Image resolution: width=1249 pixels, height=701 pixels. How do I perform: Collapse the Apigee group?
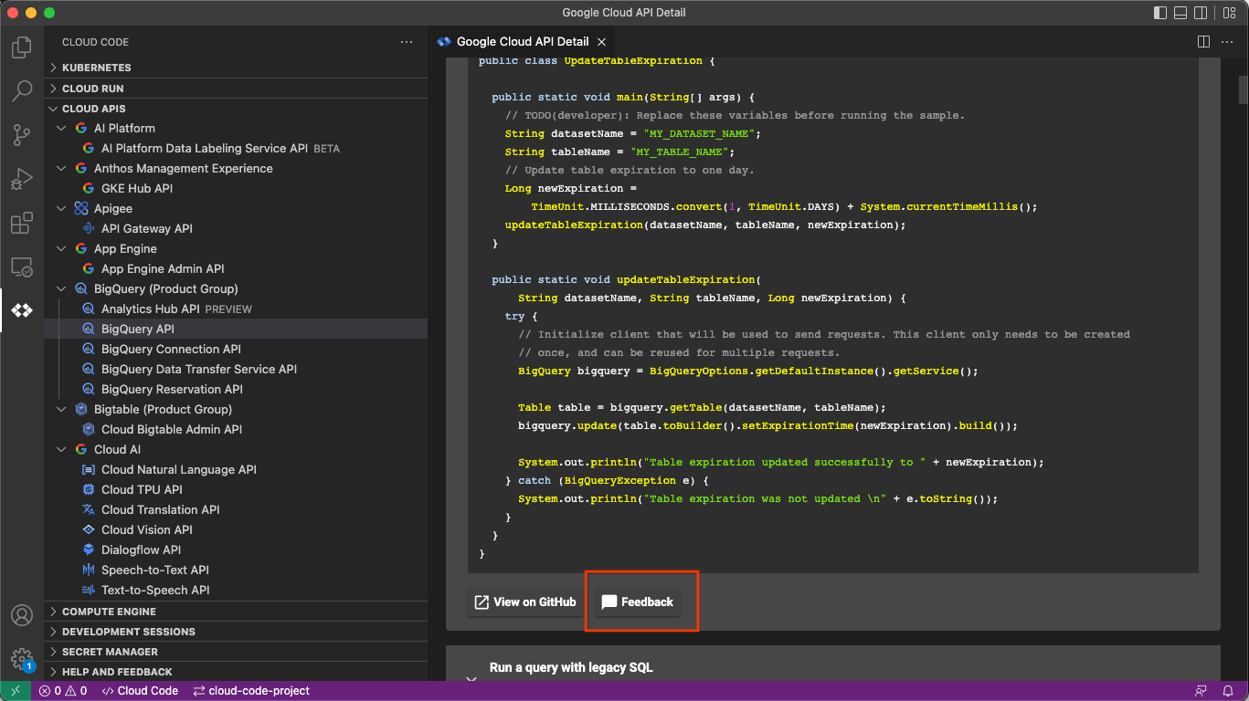point(62,208)
